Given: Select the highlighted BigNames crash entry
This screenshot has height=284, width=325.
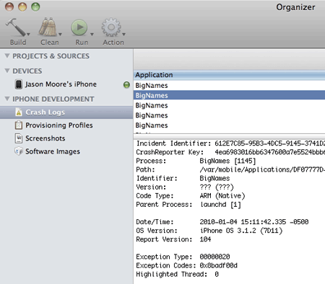Looking at the screenshot, I should [229, 95].
